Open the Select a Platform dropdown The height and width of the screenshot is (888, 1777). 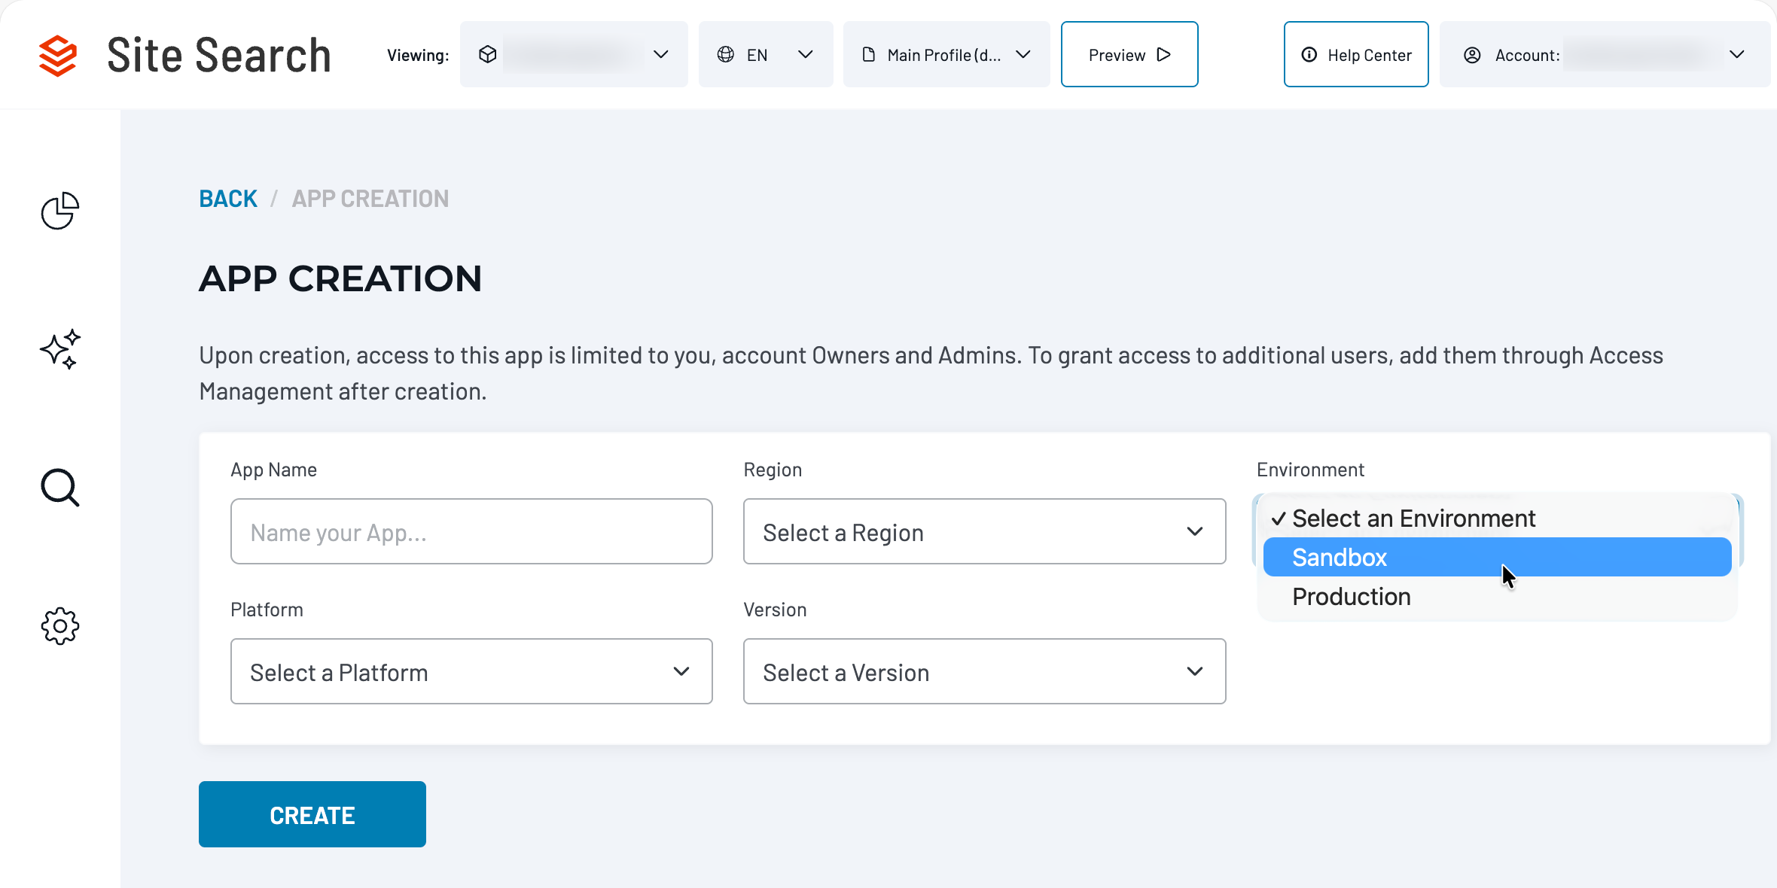click(x=471, y=671)
